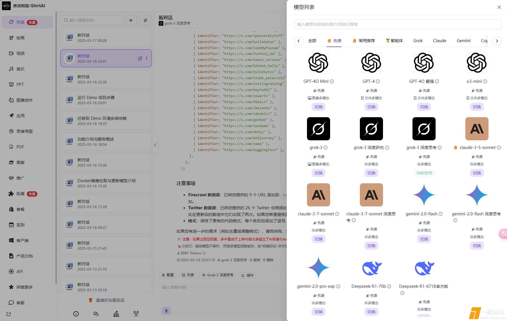Collapse the conversation list panel arrow
This screenshot has height=321, width=507.
155,145
